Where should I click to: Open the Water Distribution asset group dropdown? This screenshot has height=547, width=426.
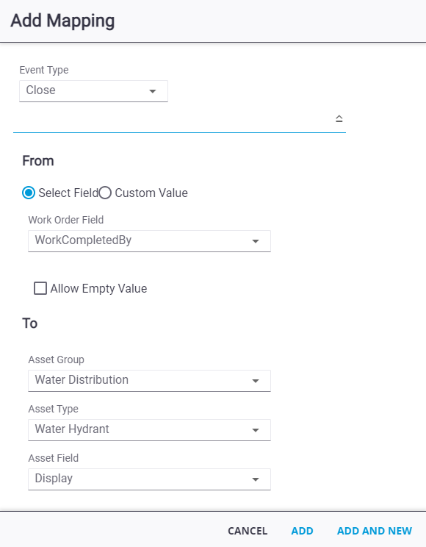coord(149,381)
